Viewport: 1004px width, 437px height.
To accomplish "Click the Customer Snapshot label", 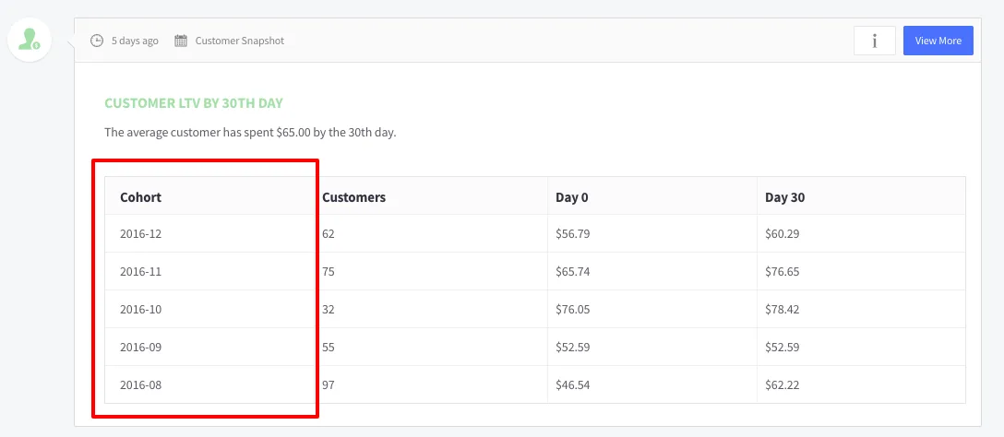I will (x=239, y=41).
